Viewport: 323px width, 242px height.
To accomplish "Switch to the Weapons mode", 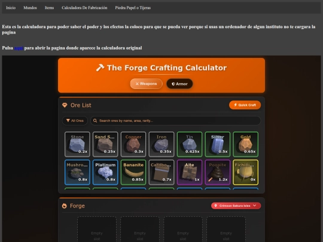I will 147,84.
